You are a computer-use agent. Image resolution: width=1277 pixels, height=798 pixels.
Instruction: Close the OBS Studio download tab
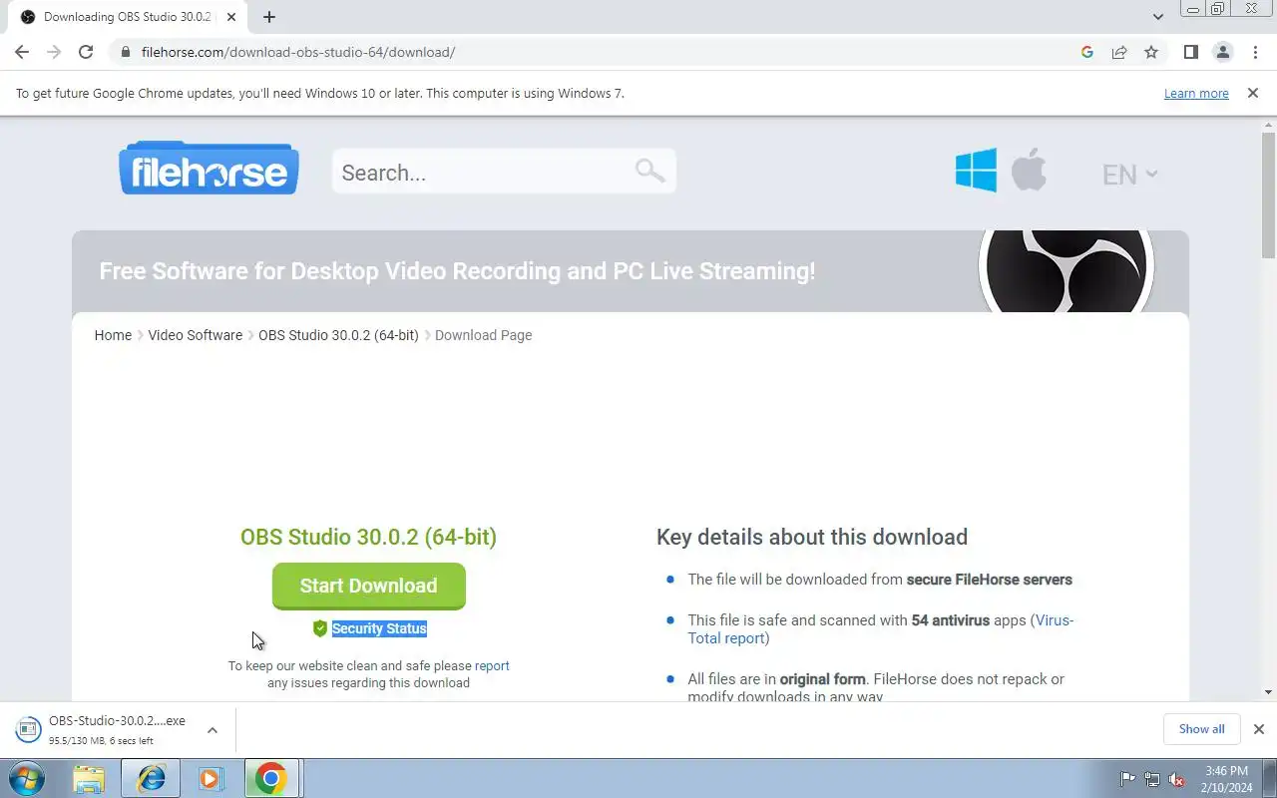[x=231, y=17]
